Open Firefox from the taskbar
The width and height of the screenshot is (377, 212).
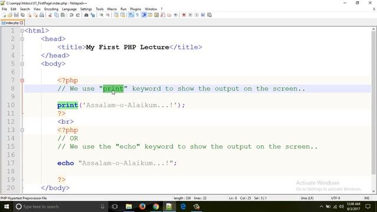(142, 207)
